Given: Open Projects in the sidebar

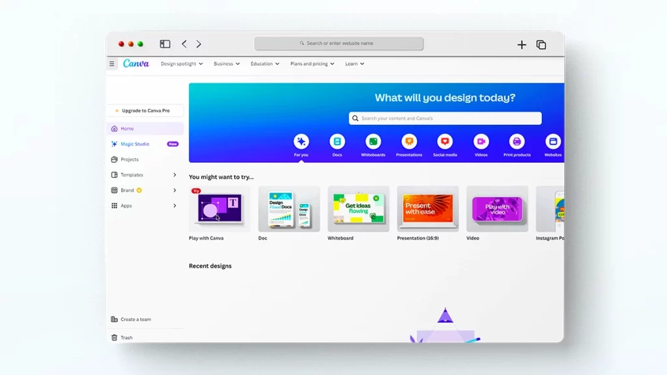Looking at the screenshot, I should point(129,160).
